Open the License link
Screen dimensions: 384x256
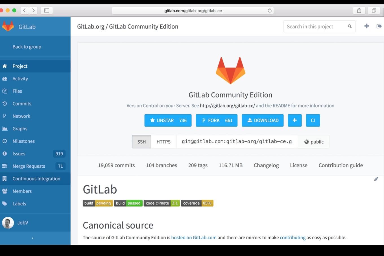point(299,165)
